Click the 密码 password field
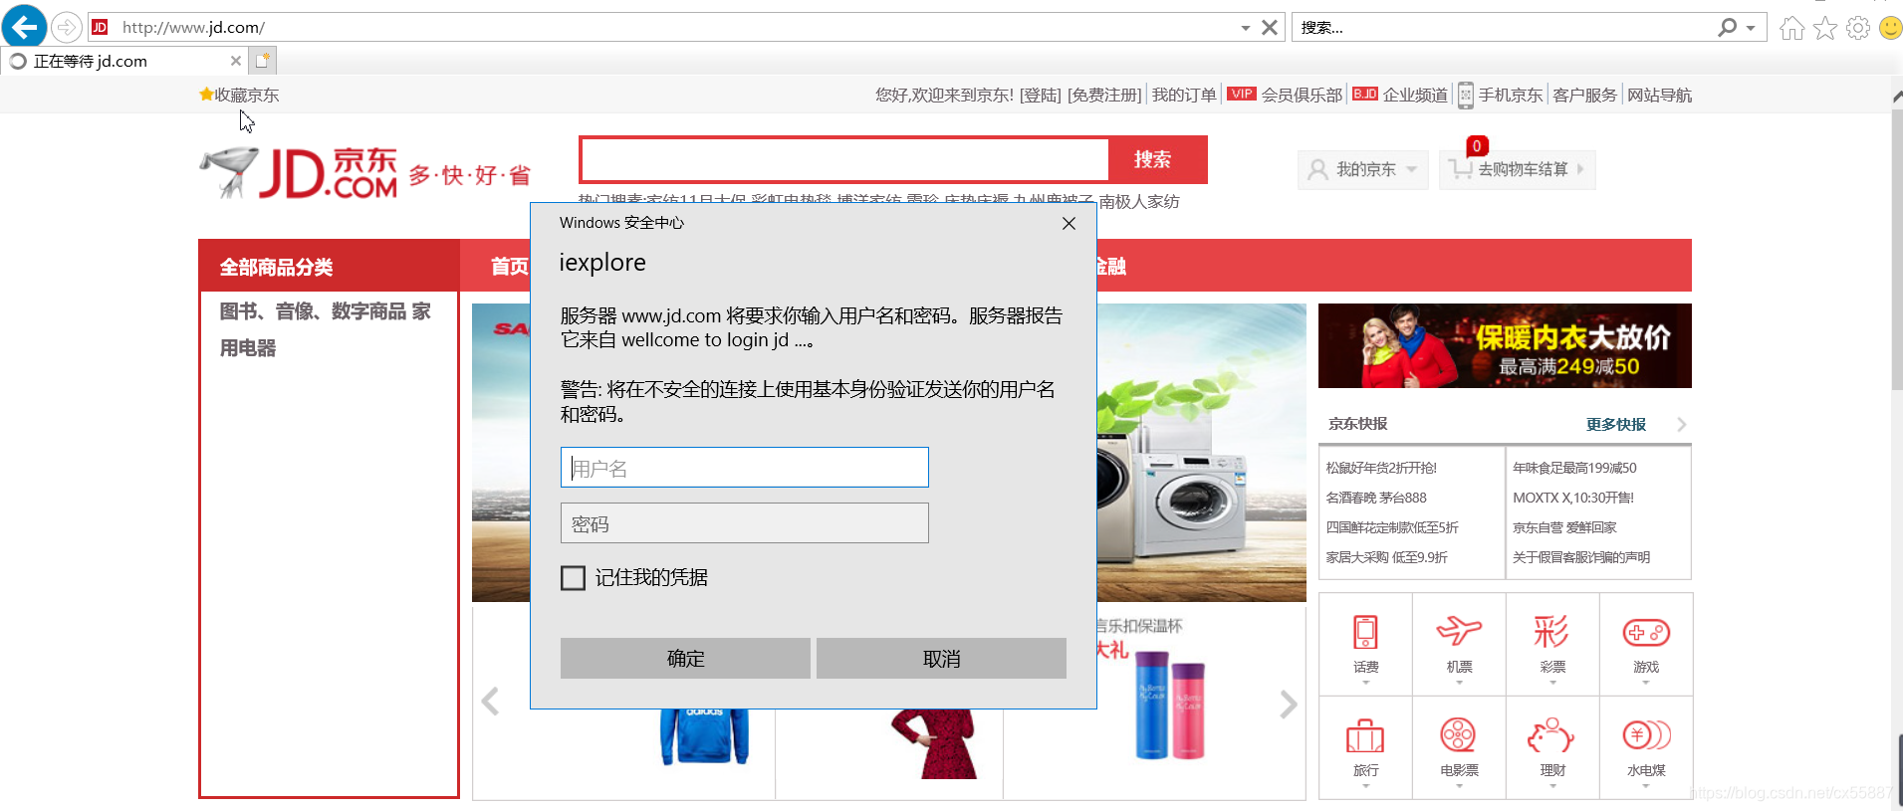The height and width of the screenshot is (811, 1903). [745, 523]
